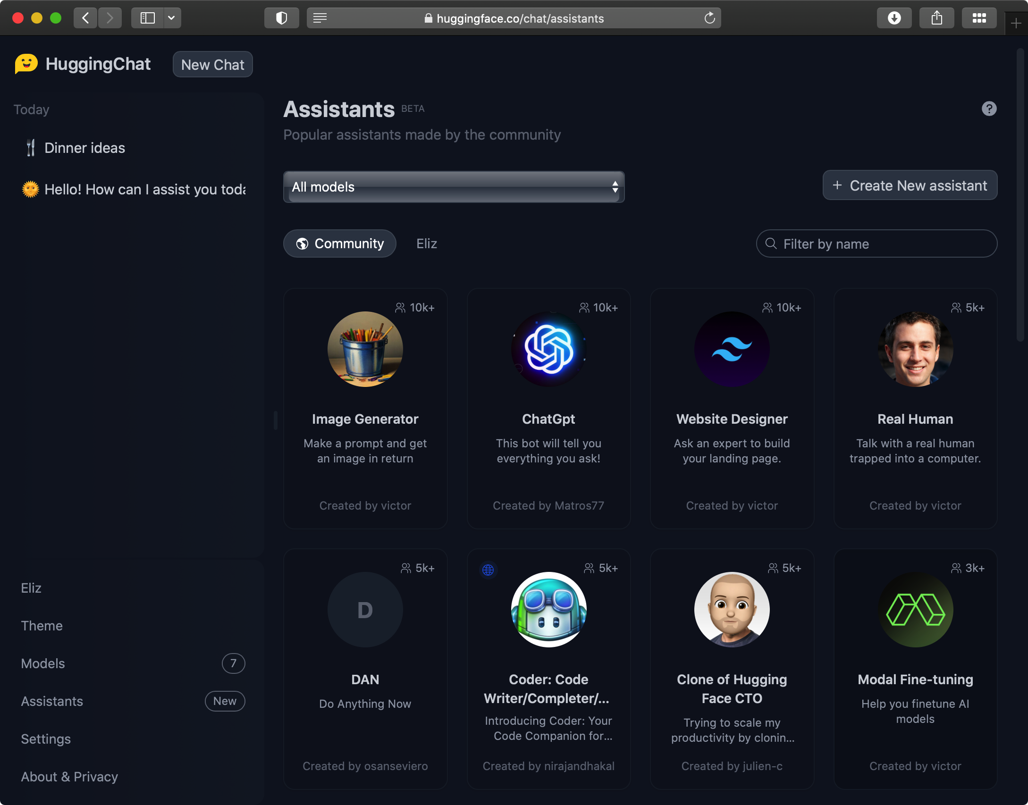Image resolution: width=1028 pixels, height=805 pixels.
Task: Click the Models count badge 7
Action: point(233,663)
